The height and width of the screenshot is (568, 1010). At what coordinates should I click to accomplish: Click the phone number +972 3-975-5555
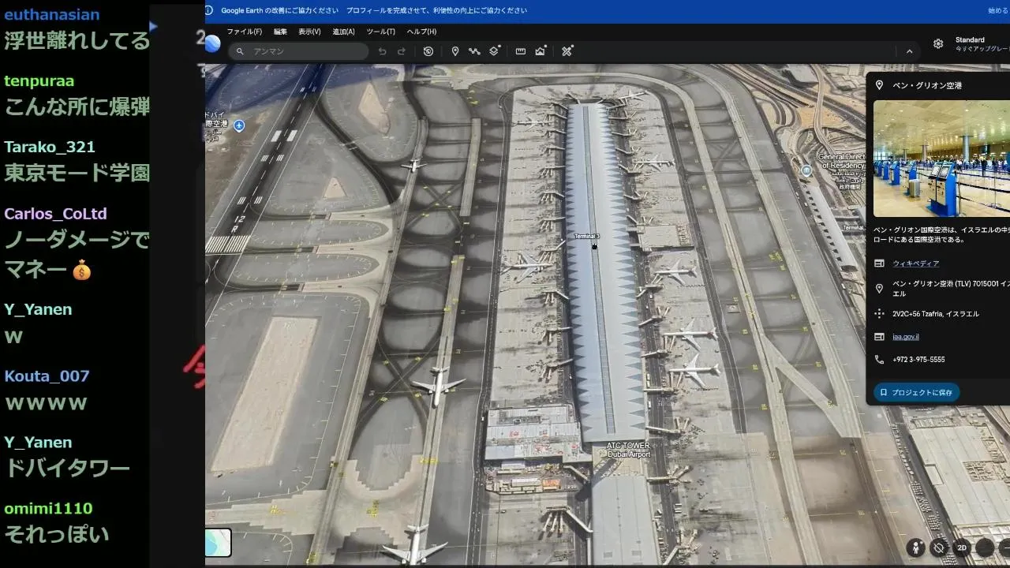click(x=918, y=360)
